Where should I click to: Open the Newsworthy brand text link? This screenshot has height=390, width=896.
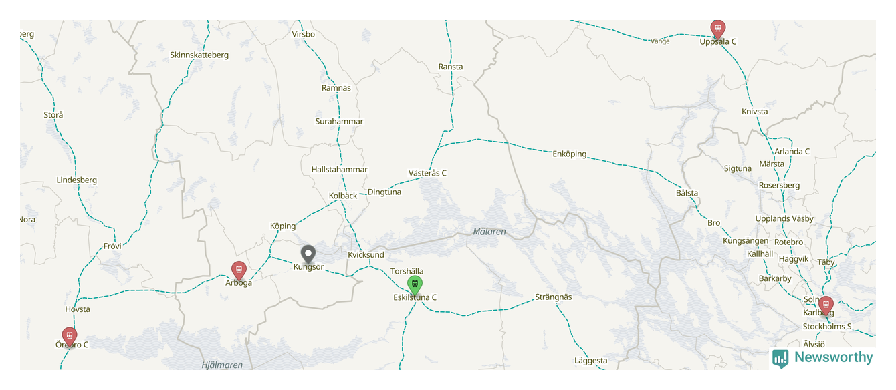tap(833, 357)
